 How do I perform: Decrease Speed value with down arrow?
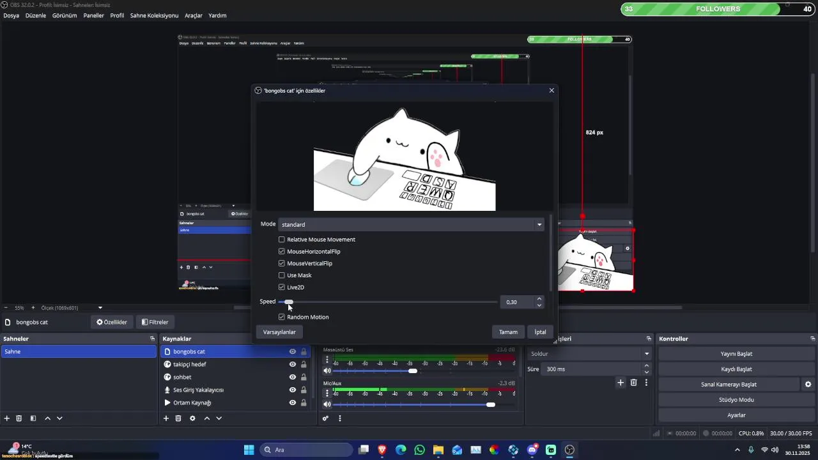(x=539, y=305)
